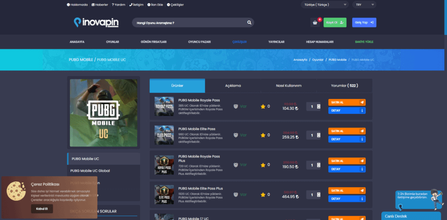
Task: Click the PUBG Mobile UC cover image
Action: pyautogui.click(x=103, y=113)
